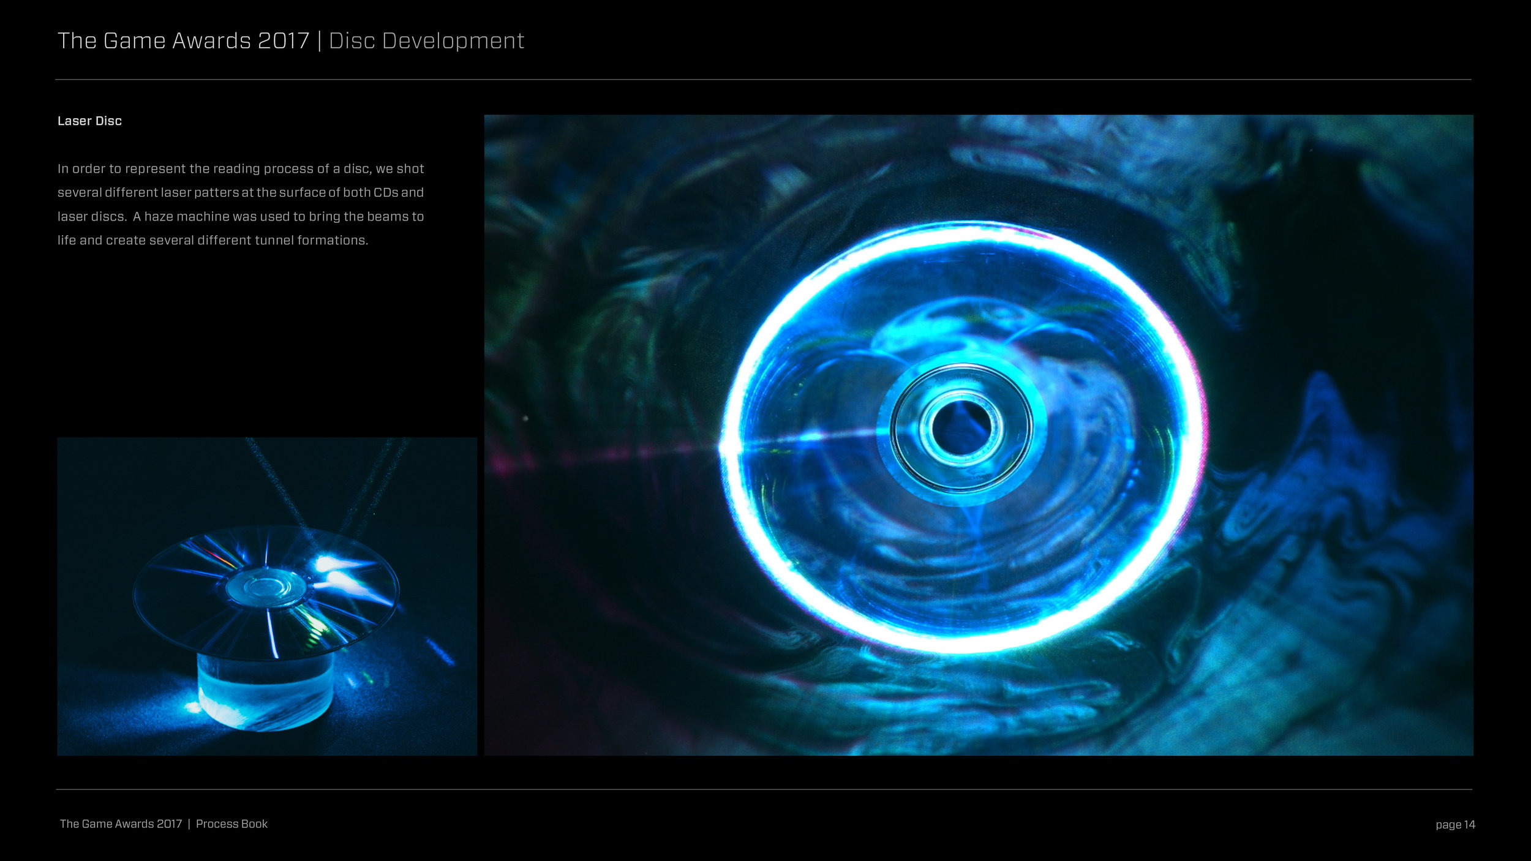Click the line 'several different laser patters'
The image size is (1531, 861).
pos(241,192)
